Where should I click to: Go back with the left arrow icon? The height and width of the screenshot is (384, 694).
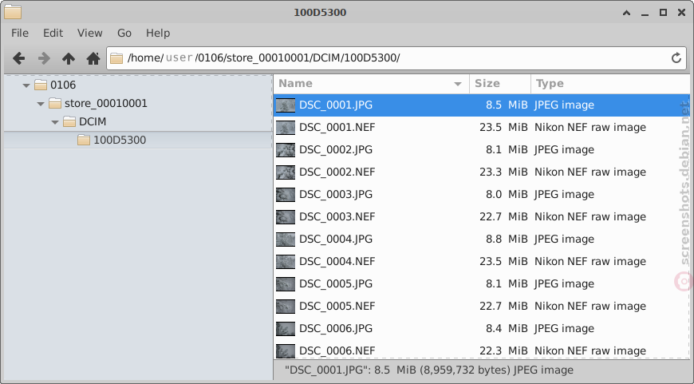coord(18,58)
